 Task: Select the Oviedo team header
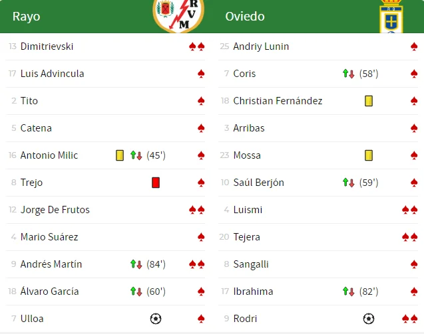tap(245, 17)
